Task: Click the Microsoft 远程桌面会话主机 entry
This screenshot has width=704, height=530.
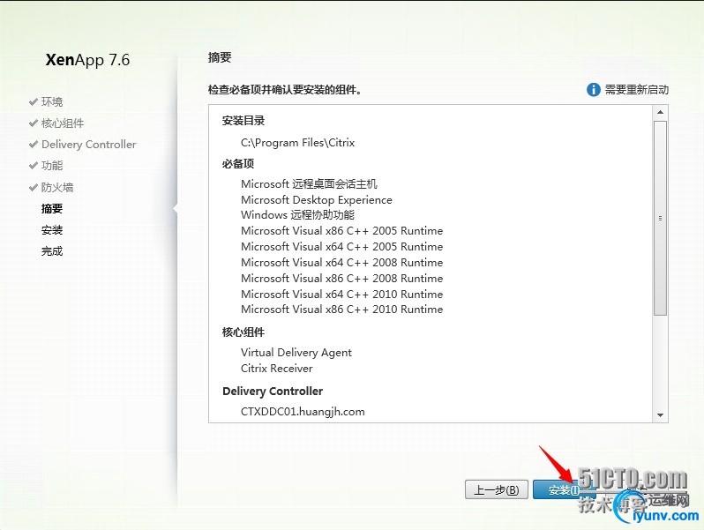Action: click(309, 184)
